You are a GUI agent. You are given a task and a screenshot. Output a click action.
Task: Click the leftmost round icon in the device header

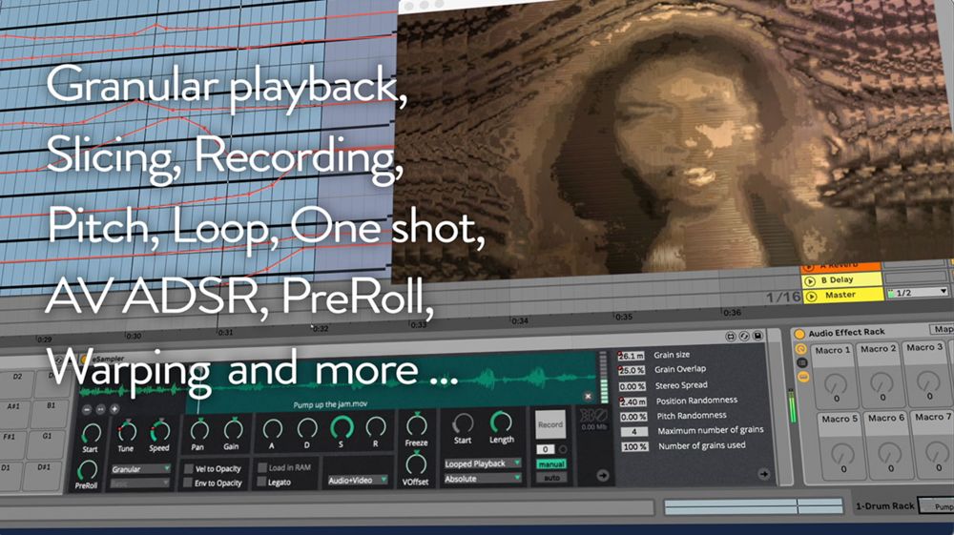tap(731, 337)
